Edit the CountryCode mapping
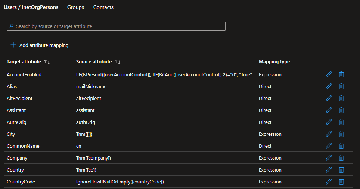 329,182
